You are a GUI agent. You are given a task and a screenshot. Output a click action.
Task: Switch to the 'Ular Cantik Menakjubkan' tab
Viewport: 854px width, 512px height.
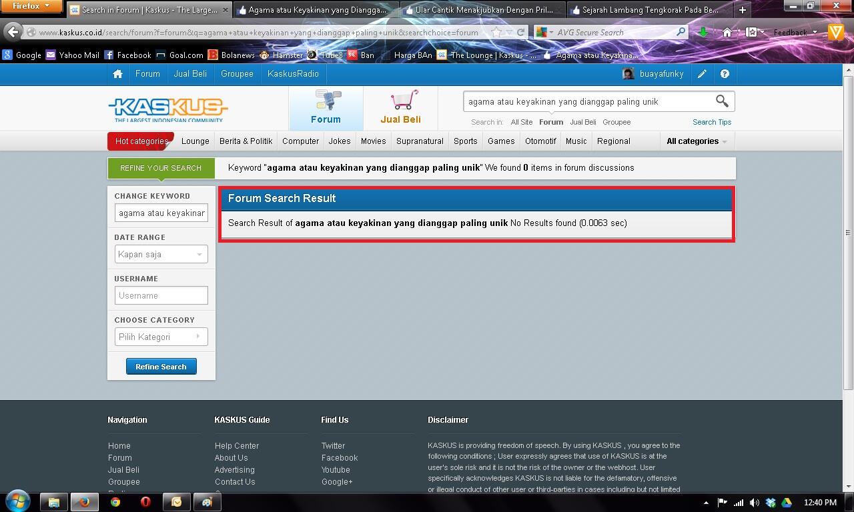pos(482,10)
